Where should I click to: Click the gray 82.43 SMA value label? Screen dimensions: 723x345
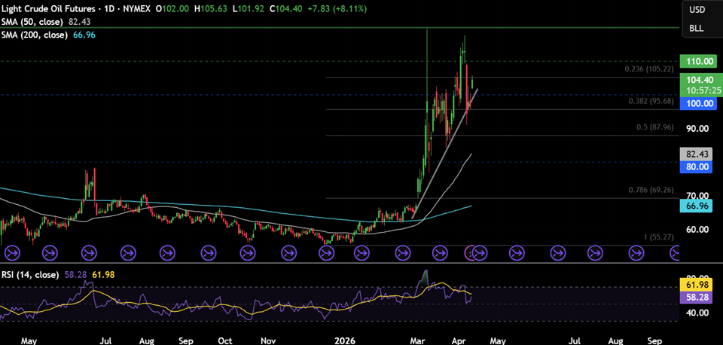pos(697,154)
